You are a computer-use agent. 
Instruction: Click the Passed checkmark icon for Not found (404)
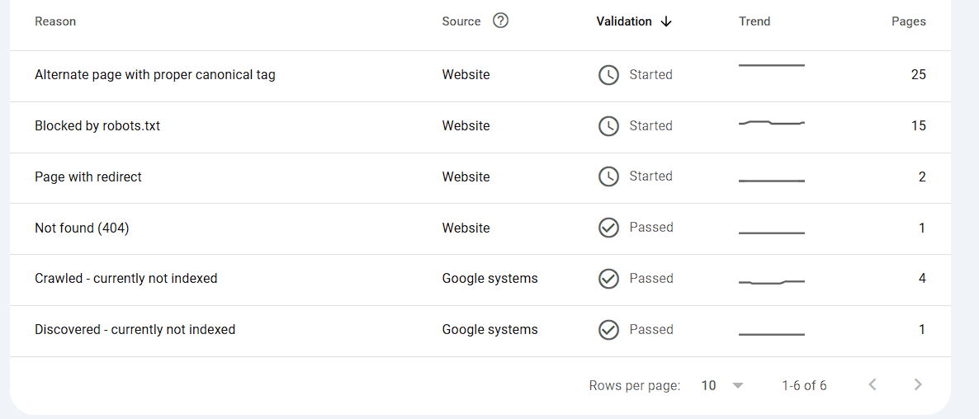coord(608,228)
